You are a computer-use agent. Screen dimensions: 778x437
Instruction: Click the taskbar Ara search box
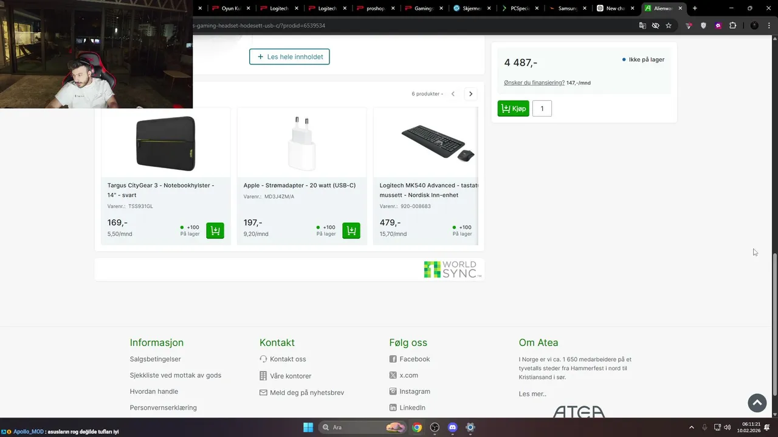coord(363,427)
